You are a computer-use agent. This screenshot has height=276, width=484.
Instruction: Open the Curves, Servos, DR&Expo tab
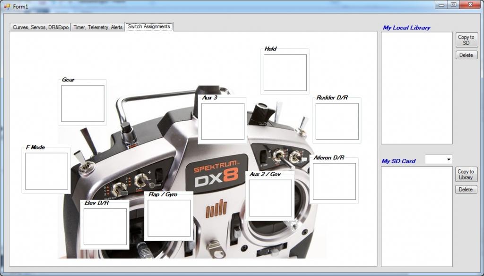pyautogui.click(x=41, y=27)
